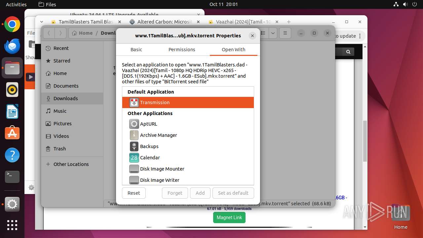The image size is (423, 238).
Task: Click the website search magnifier button
Action: (x=348, y=52)
